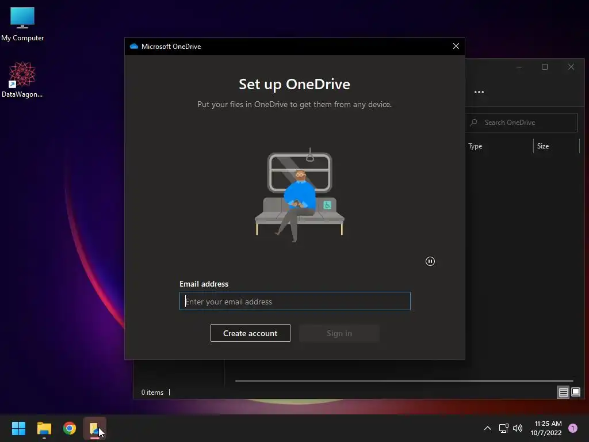The image size is (589, 442).
Task: Switch File Explorer to details view
Action: (564, 393)
